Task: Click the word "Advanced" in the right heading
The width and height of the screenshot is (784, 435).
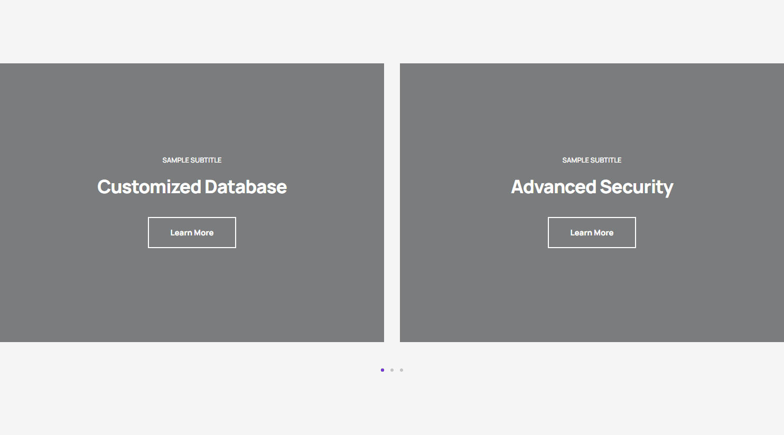Action: [554, 187]
